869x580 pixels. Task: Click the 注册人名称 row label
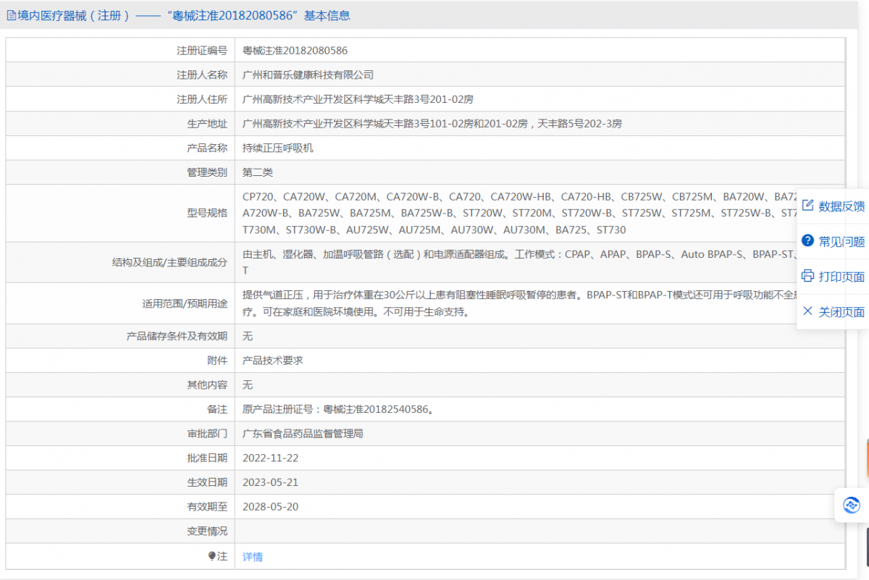coord(202,75)
